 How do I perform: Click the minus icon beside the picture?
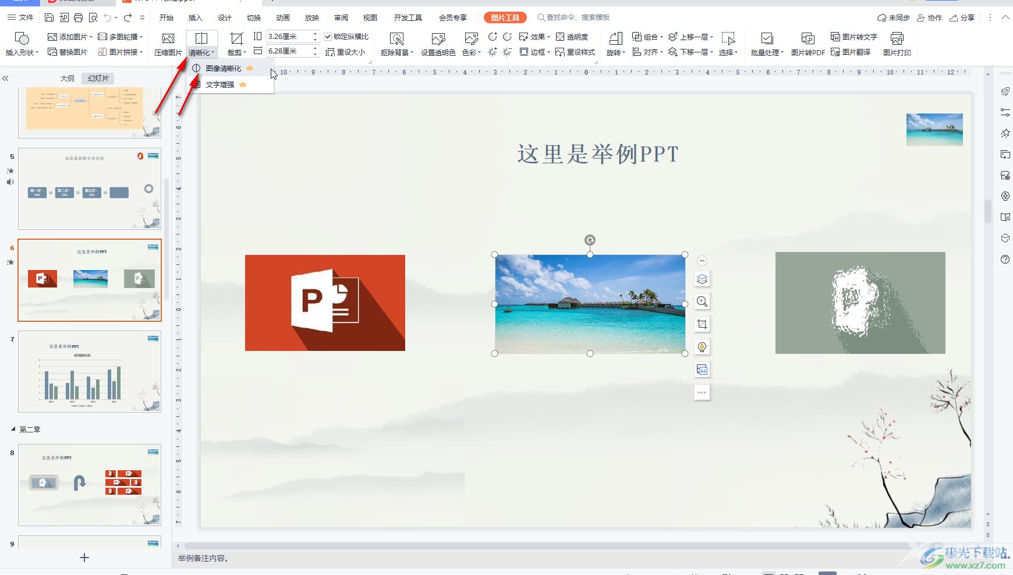tap(702, 260)
